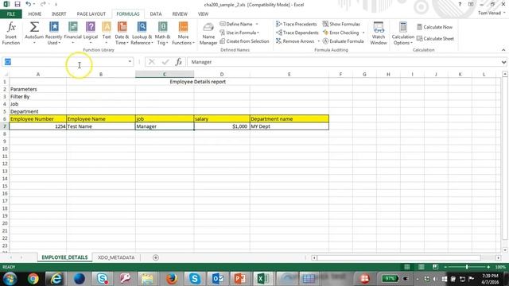Confirm entry with formula bar checkmark
This screenshot has width=509, height=286.
[165, 62]
